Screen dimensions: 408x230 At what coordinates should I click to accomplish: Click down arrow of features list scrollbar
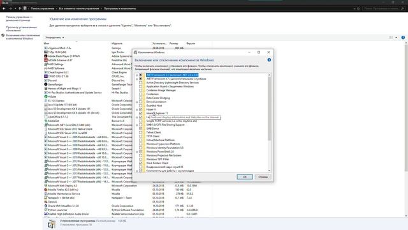click(x=269, y=171)
